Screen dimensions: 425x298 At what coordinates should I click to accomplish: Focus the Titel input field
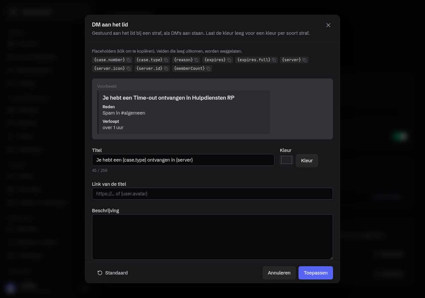point(183,160)
